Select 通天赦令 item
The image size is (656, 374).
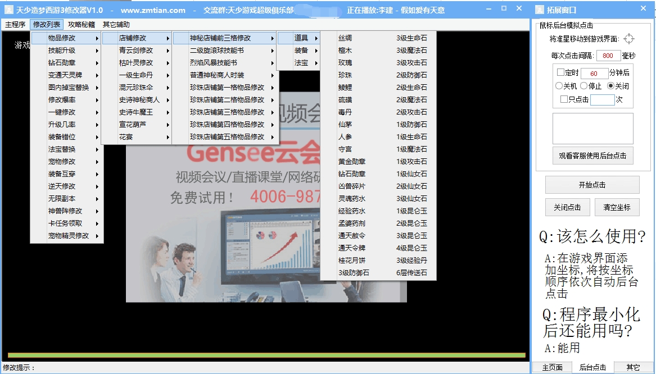[352, 236]
